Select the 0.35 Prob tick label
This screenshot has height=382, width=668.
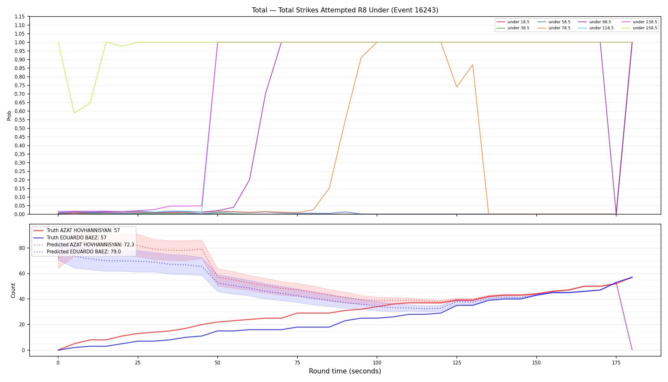(x=20, y=154)
